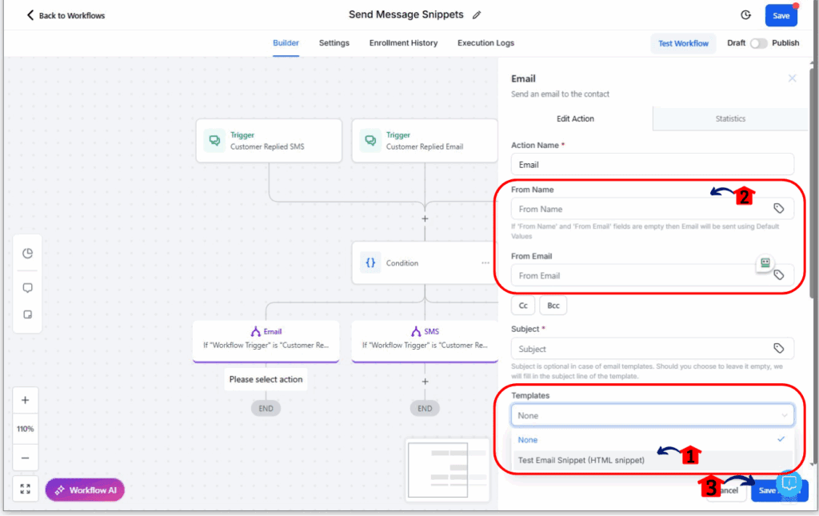Click the Action Name input field
Screen dimensions: 819x516
coord(653,165)
